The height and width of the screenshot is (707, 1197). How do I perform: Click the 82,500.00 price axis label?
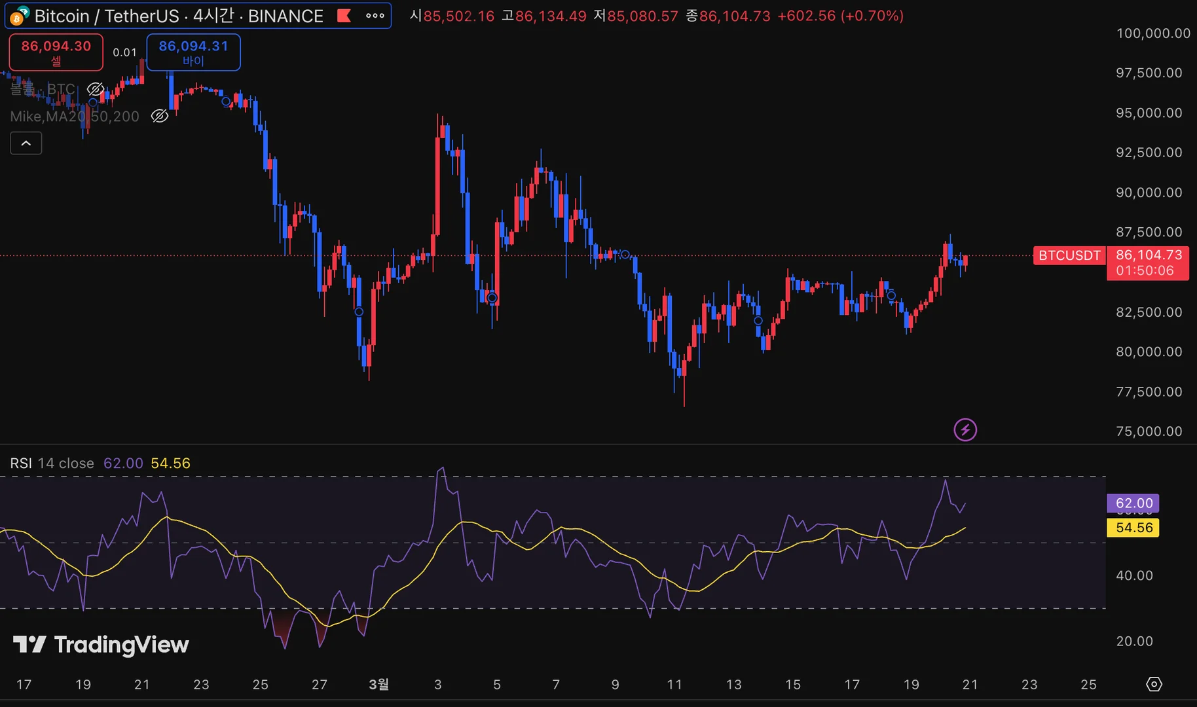(1149, 312)
